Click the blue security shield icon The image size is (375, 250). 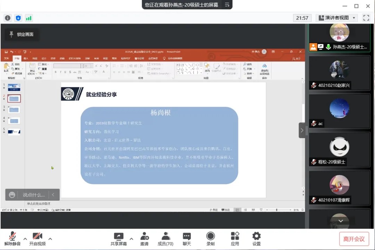18,18
